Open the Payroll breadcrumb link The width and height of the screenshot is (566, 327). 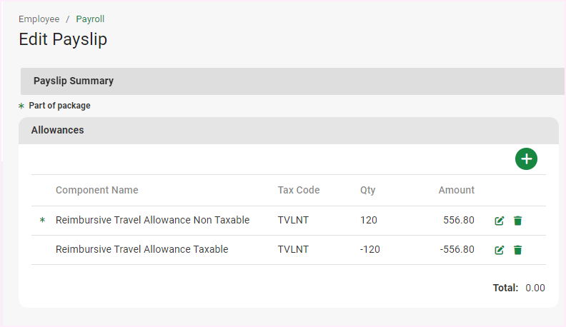tap(90, 19)
